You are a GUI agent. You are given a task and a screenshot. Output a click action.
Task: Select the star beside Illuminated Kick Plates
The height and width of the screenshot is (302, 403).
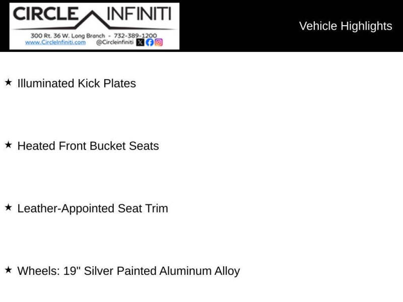point(9,83)
